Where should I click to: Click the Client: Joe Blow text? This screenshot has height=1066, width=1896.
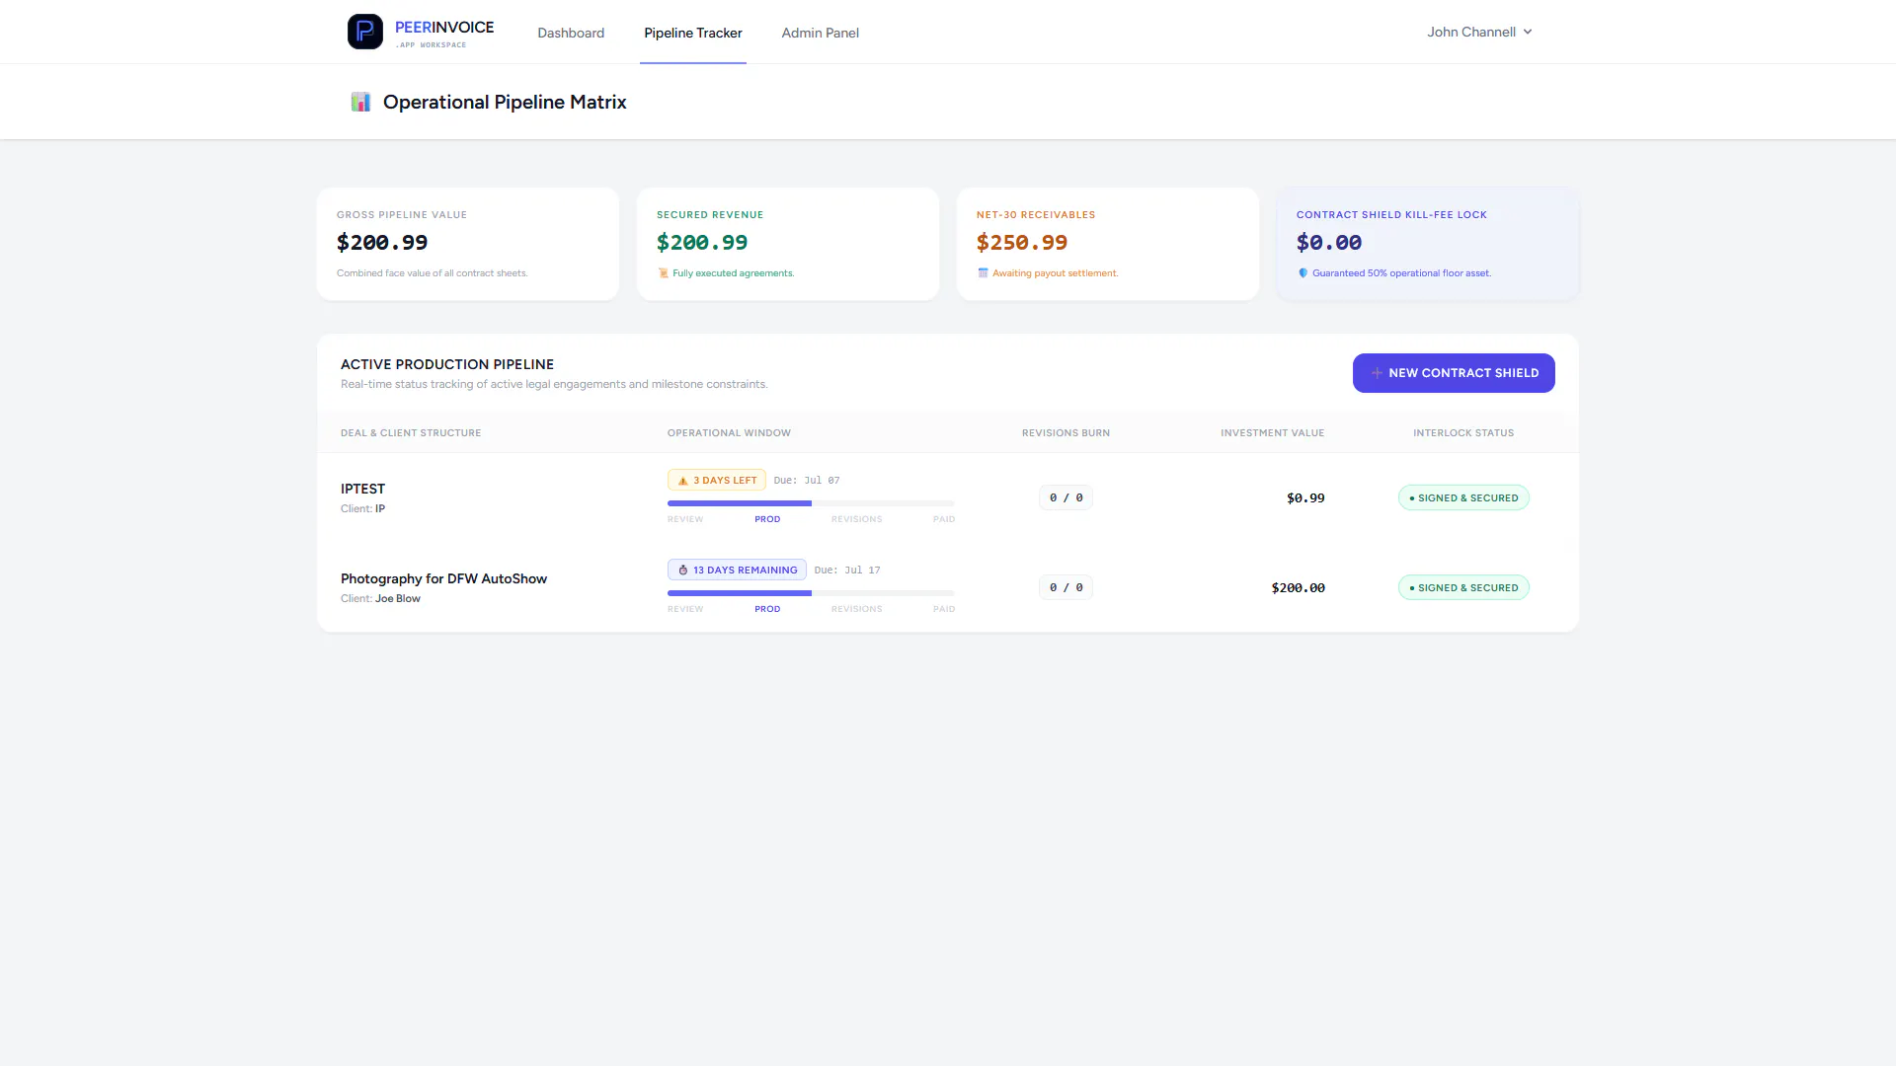380,598
